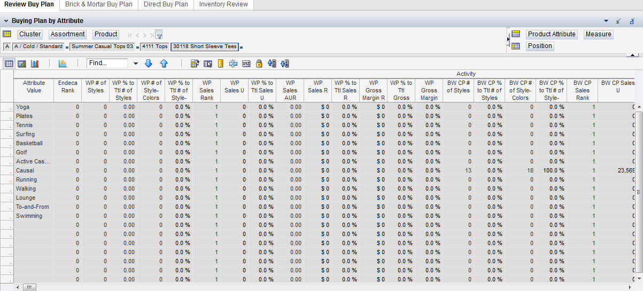Collapse the page edge panel with up arrow
The height and width of the screenshot is (291, 643).
[633, 55]
